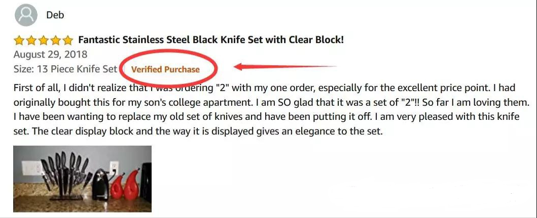The height and width of the screenshot is (218, 537).
Task: Select the third gold rating star
Action: tap(44, 40)
